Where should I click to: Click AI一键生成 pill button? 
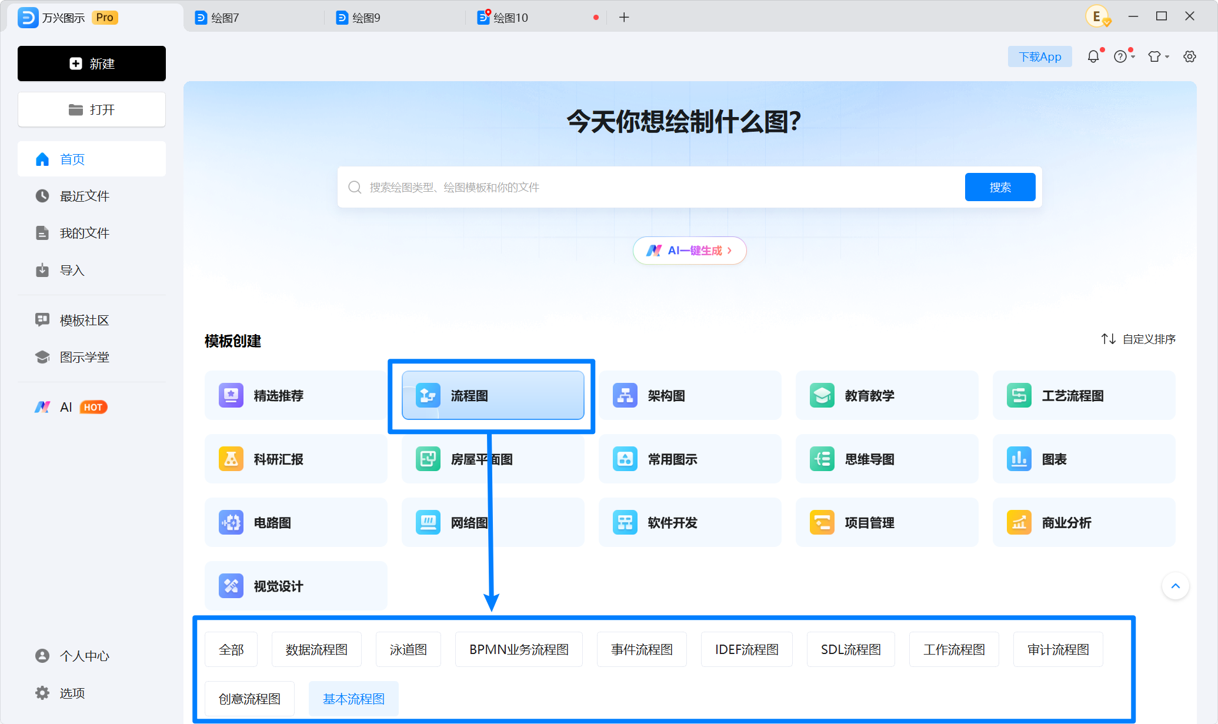pos(689,251)
